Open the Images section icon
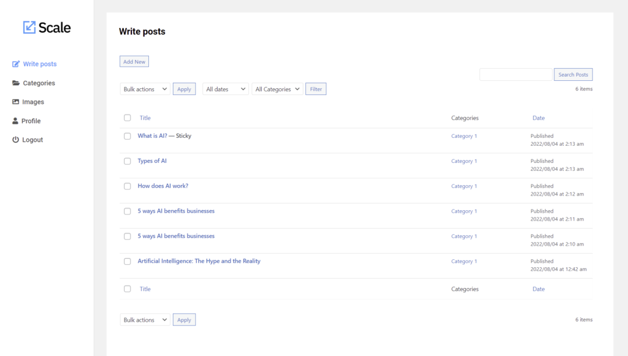This screenshot has width=628, height=356. (15, 102)
